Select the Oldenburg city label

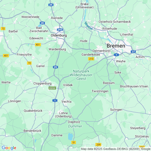(x=59, y=35)
